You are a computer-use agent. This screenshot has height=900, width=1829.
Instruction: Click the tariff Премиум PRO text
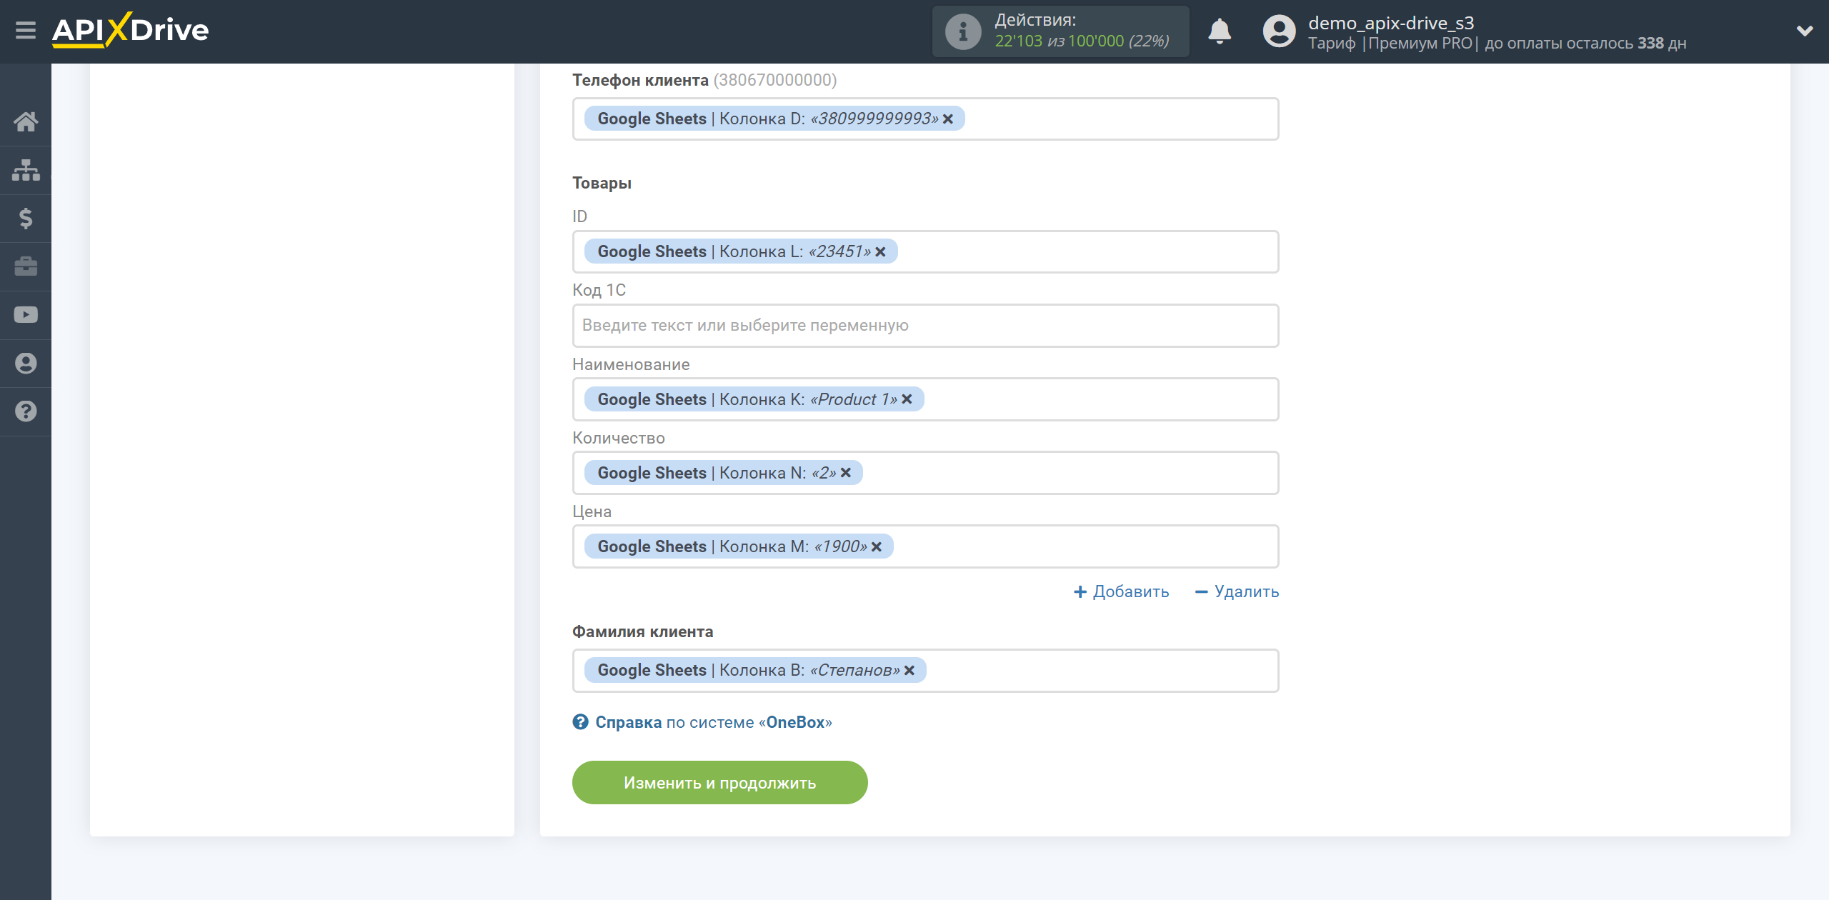pos(1420,43)
